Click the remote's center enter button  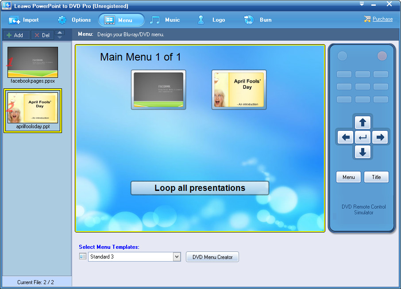click(362, 137)
